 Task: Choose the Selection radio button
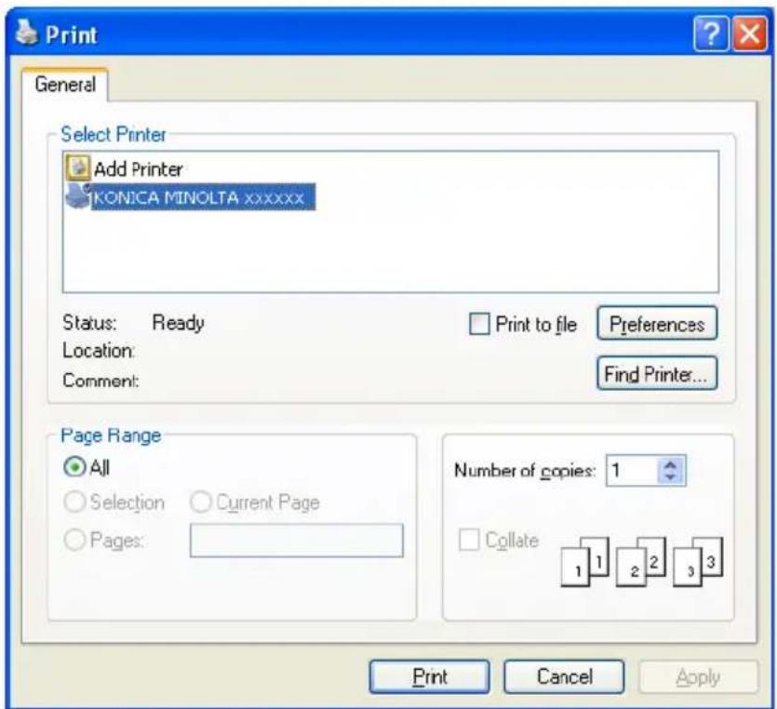tap(74, 502)
